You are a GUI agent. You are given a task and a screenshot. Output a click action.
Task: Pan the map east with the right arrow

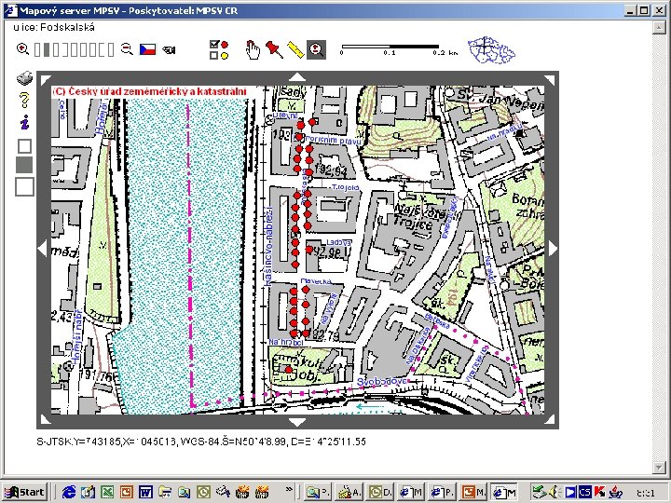[x=552, y=248]
